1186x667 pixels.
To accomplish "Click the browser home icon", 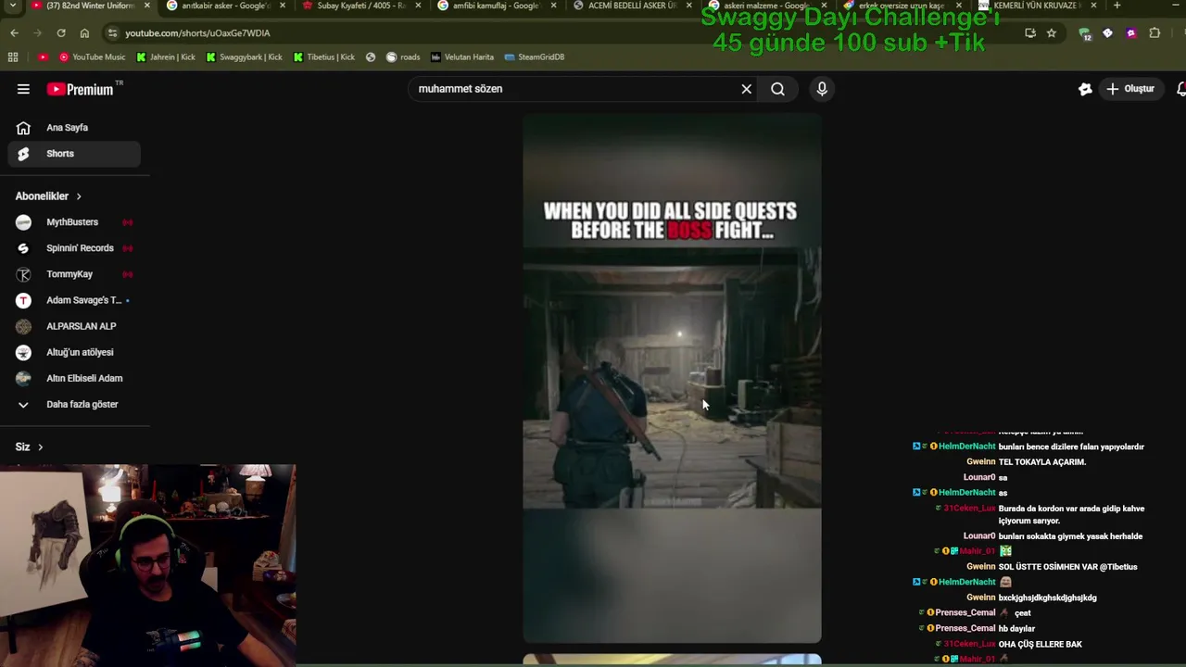I will 84,33.
